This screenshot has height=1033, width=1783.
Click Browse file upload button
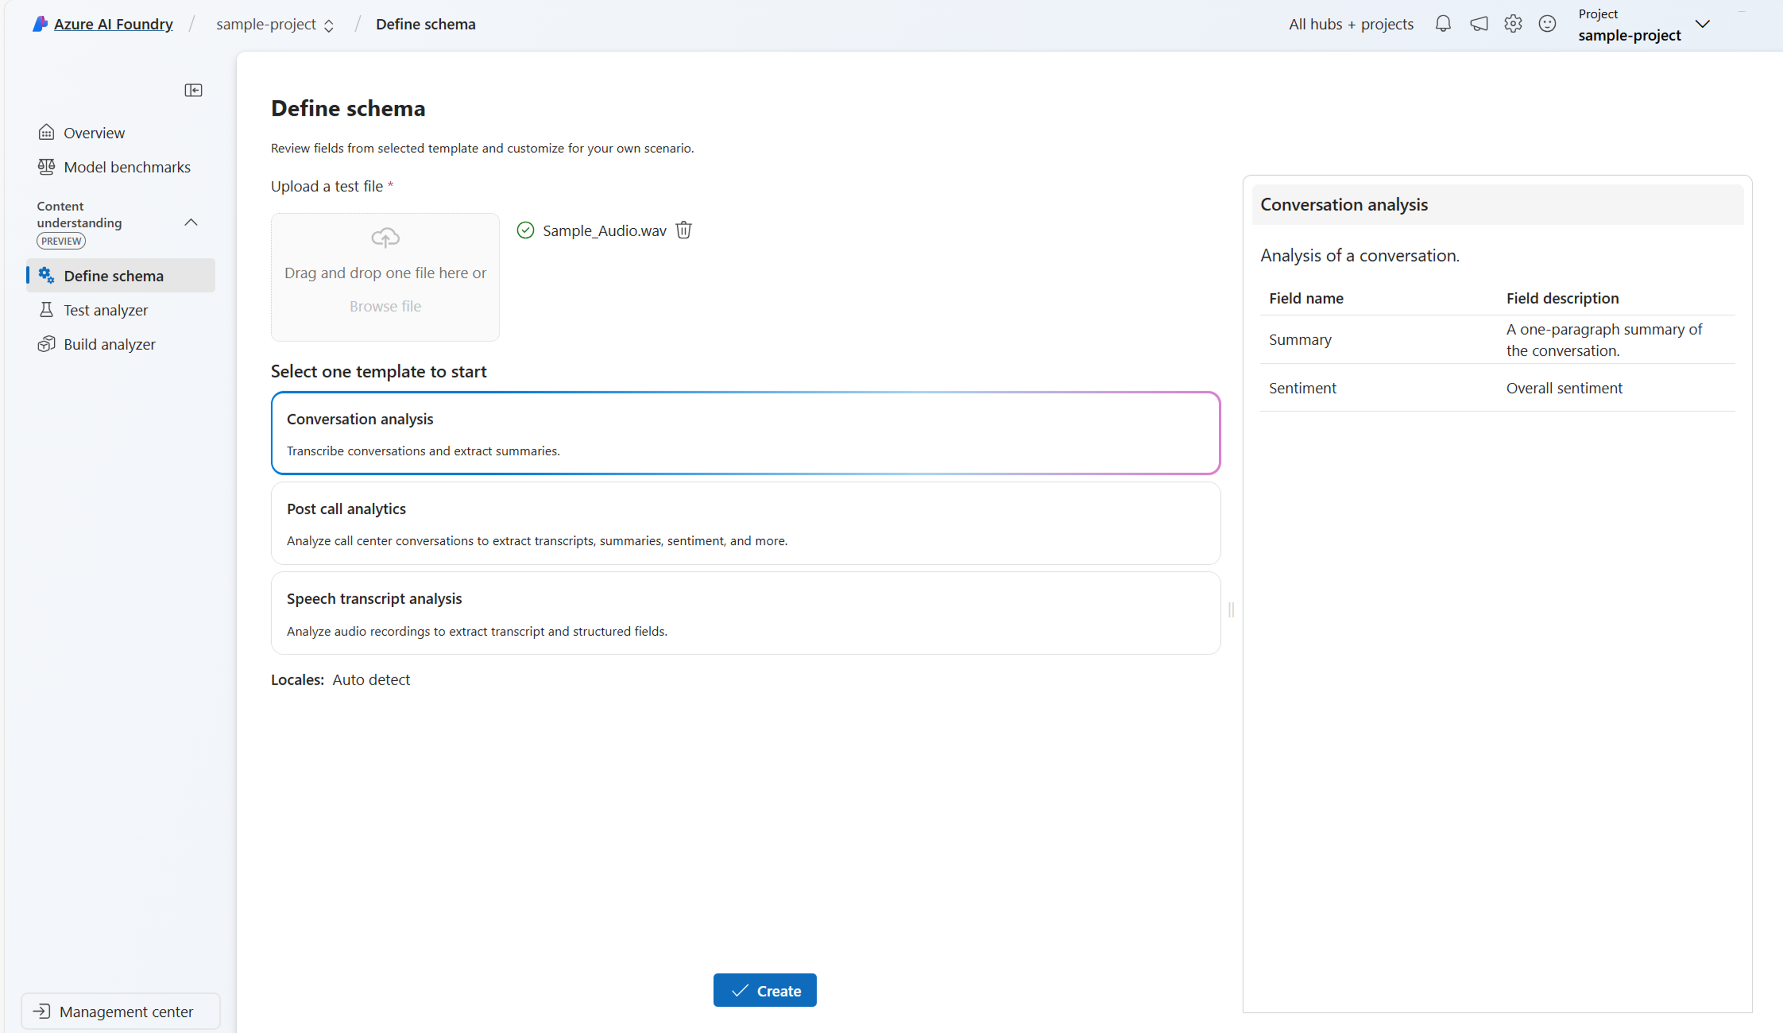point(385,305)
